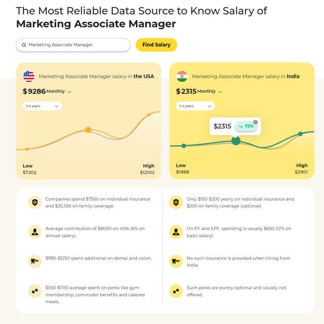Click the person icon beside PF and EPF
Screen dimensions: 324x324
click(x=176, y=232)
